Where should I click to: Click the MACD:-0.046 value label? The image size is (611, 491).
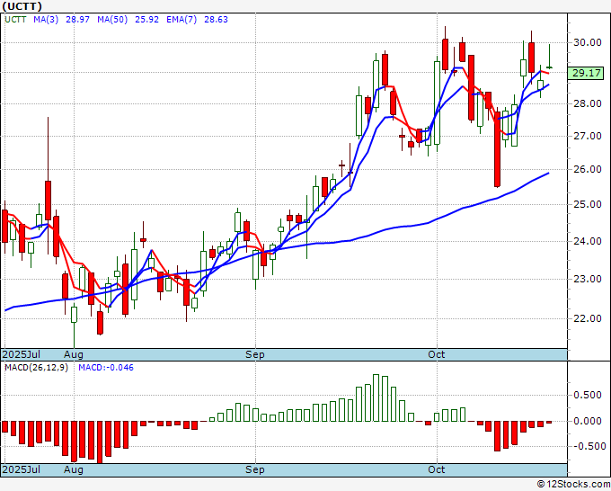point(106,368)
